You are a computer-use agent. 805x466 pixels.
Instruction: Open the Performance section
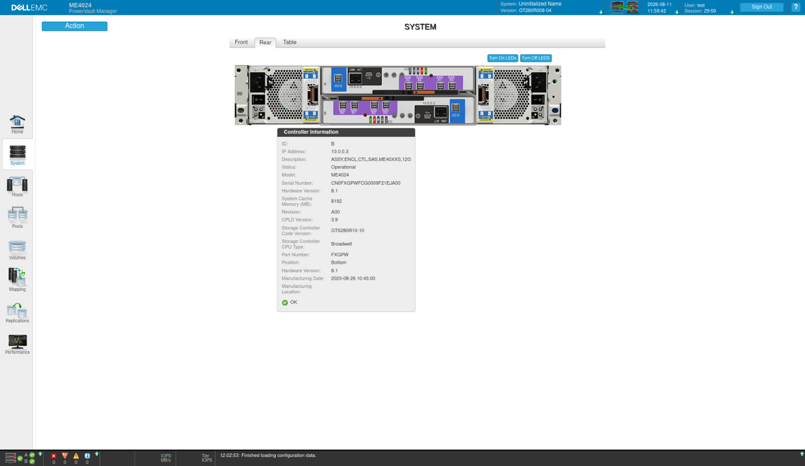pyautogui.click(x=17, y=344)
